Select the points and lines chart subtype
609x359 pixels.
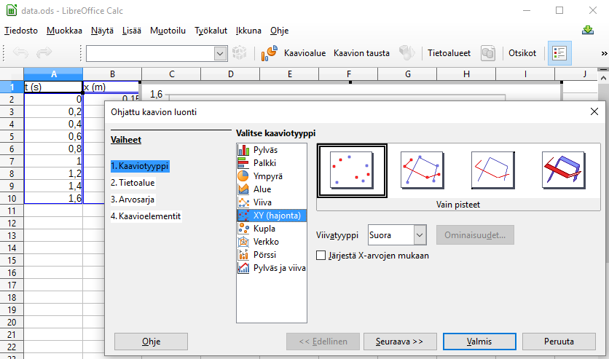coord(423,170)
